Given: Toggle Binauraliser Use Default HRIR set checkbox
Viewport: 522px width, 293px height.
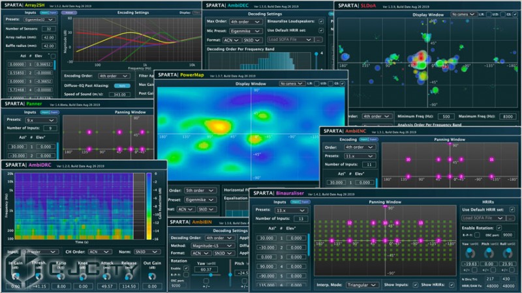Looking at the screenshot, I should (512, 210).
